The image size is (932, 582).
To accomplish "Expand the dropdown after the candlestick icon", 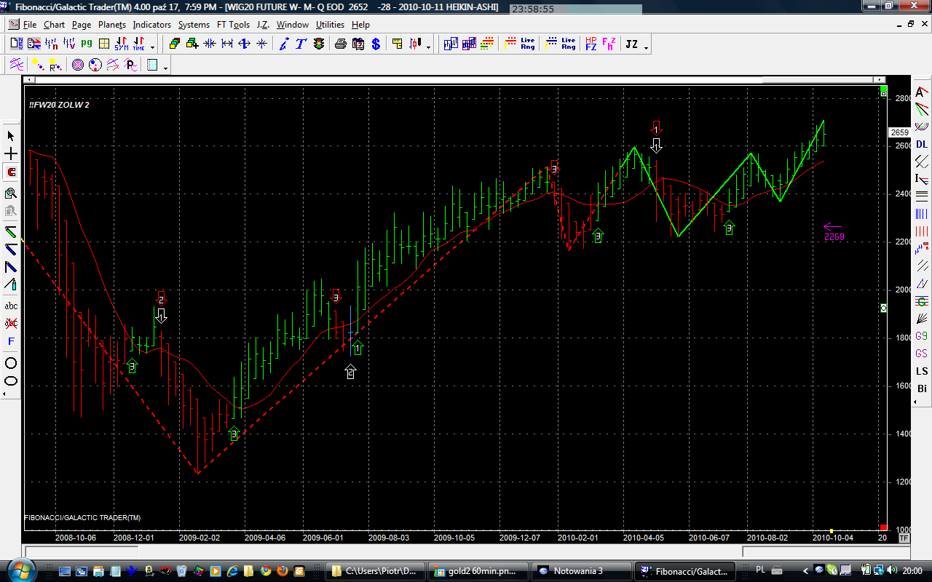I will click(x=428, y=47).
